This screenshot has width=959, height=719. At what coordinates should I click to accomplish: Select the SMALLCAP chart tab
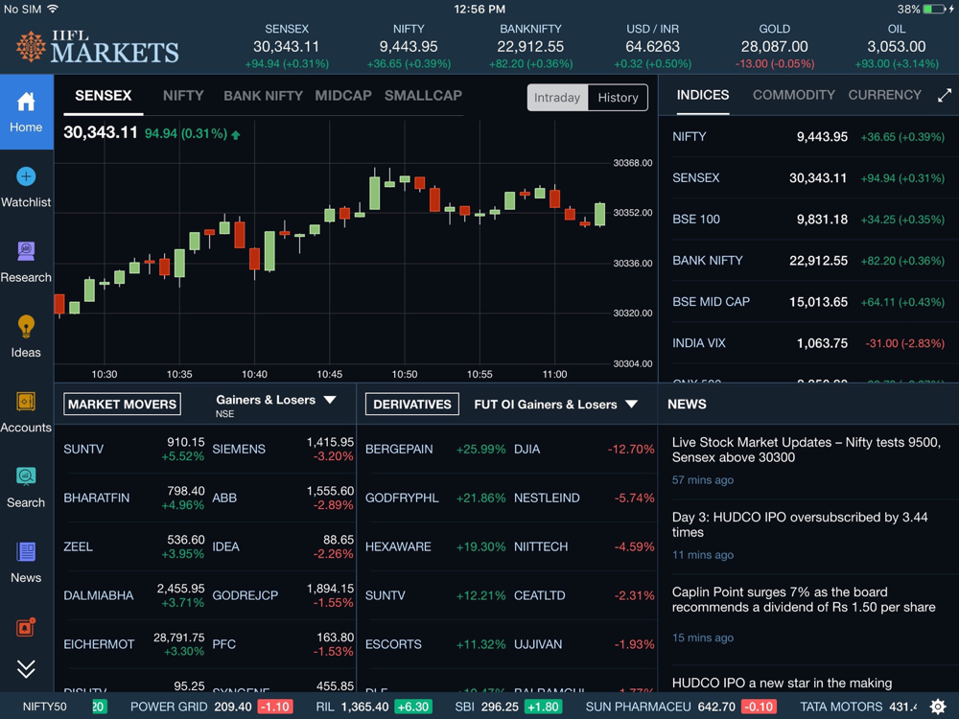[x=423, y=96]
